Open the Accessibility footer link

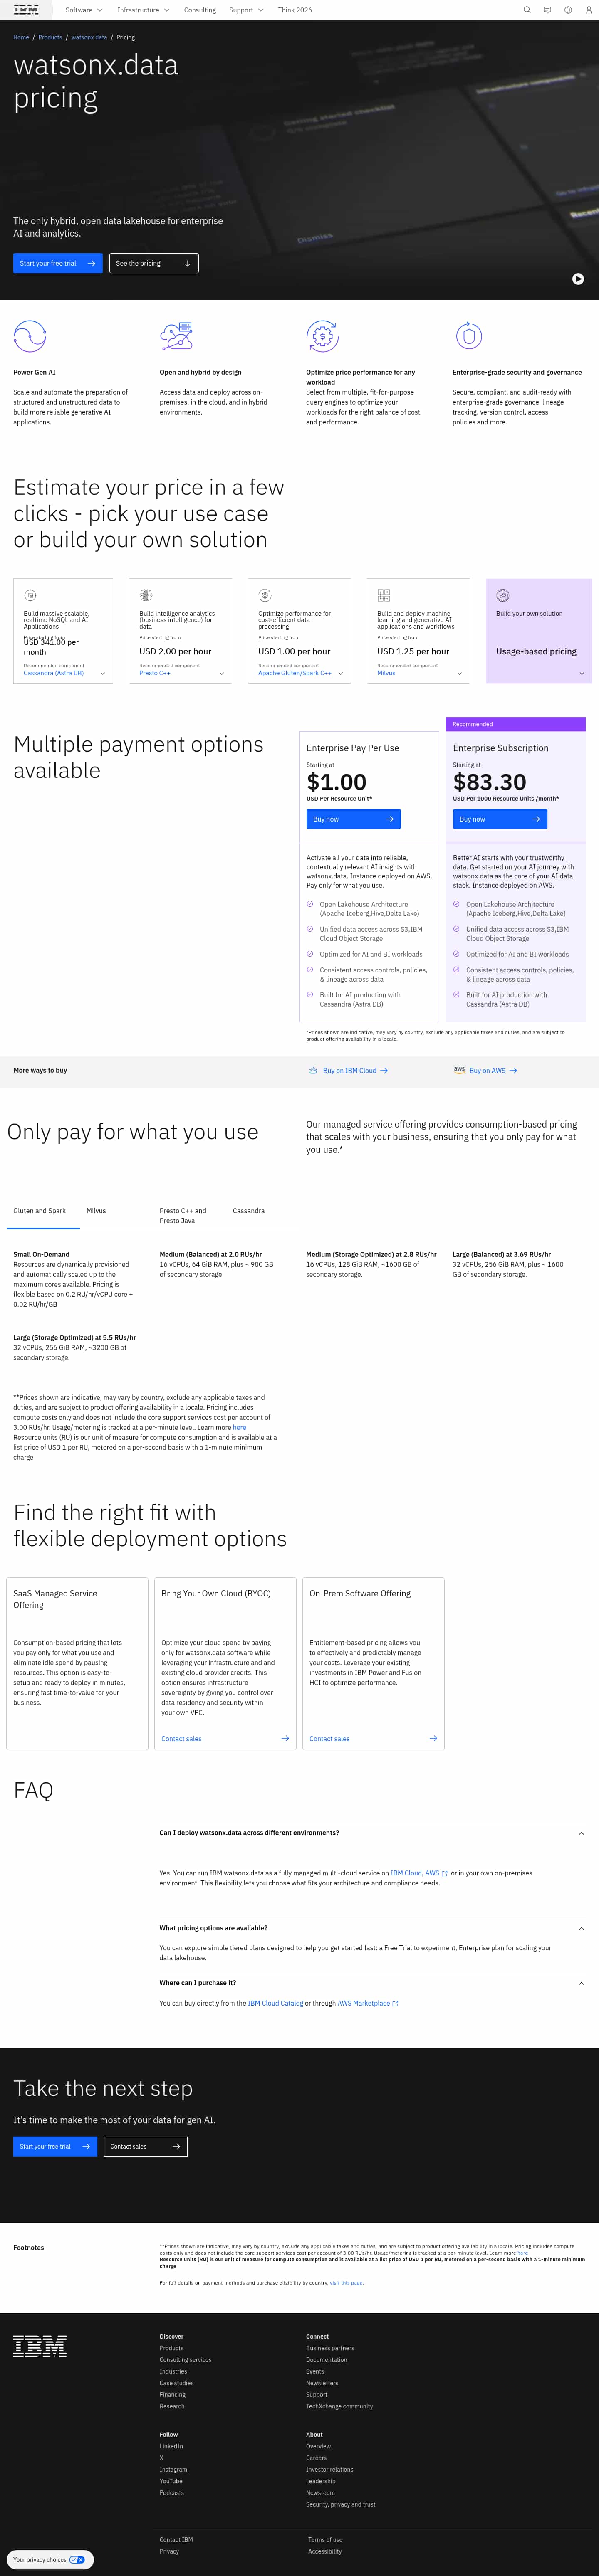[x=325, y=2551]
